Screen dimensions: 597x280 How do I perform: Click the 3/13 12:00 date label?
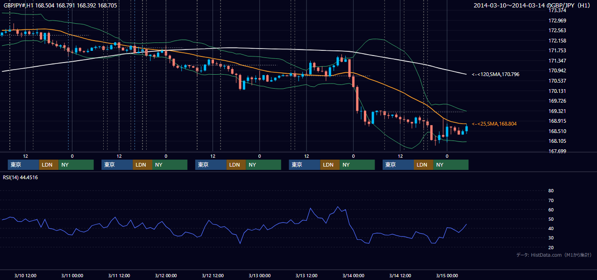(x=306, y=275)
